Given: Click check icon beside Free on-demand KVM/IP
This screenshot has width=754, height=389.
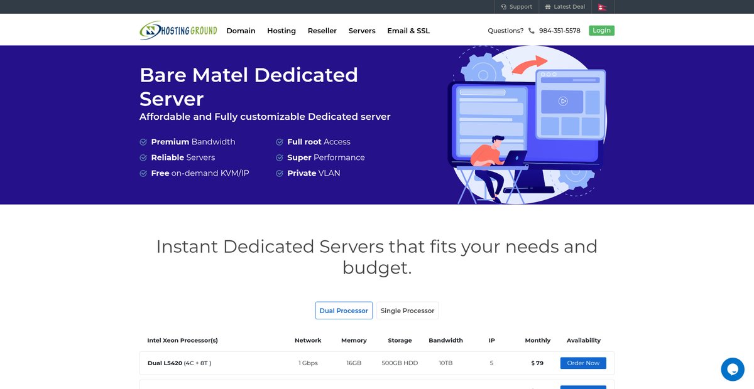Looking at the screenshot, I should 143,174.
